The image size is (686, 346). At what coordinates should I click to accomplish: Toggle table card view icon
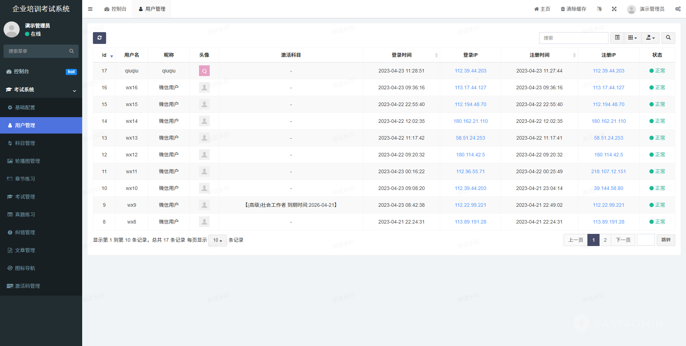pyautogui.click(x=617, y=38)
